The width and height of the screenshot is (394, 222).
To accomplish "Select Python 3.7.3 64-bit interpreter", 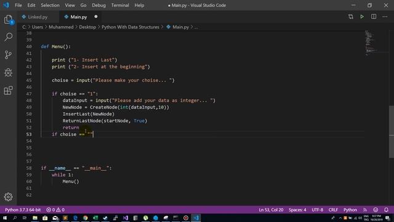I will point(23,210).
